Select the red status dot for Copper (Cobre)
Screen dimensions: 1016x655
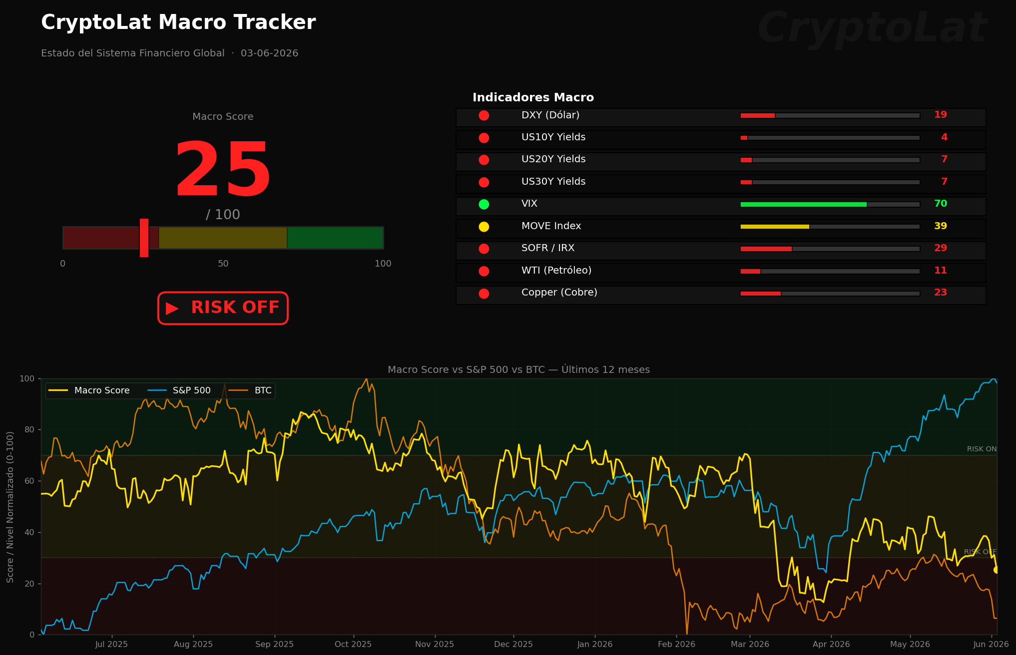484,294
